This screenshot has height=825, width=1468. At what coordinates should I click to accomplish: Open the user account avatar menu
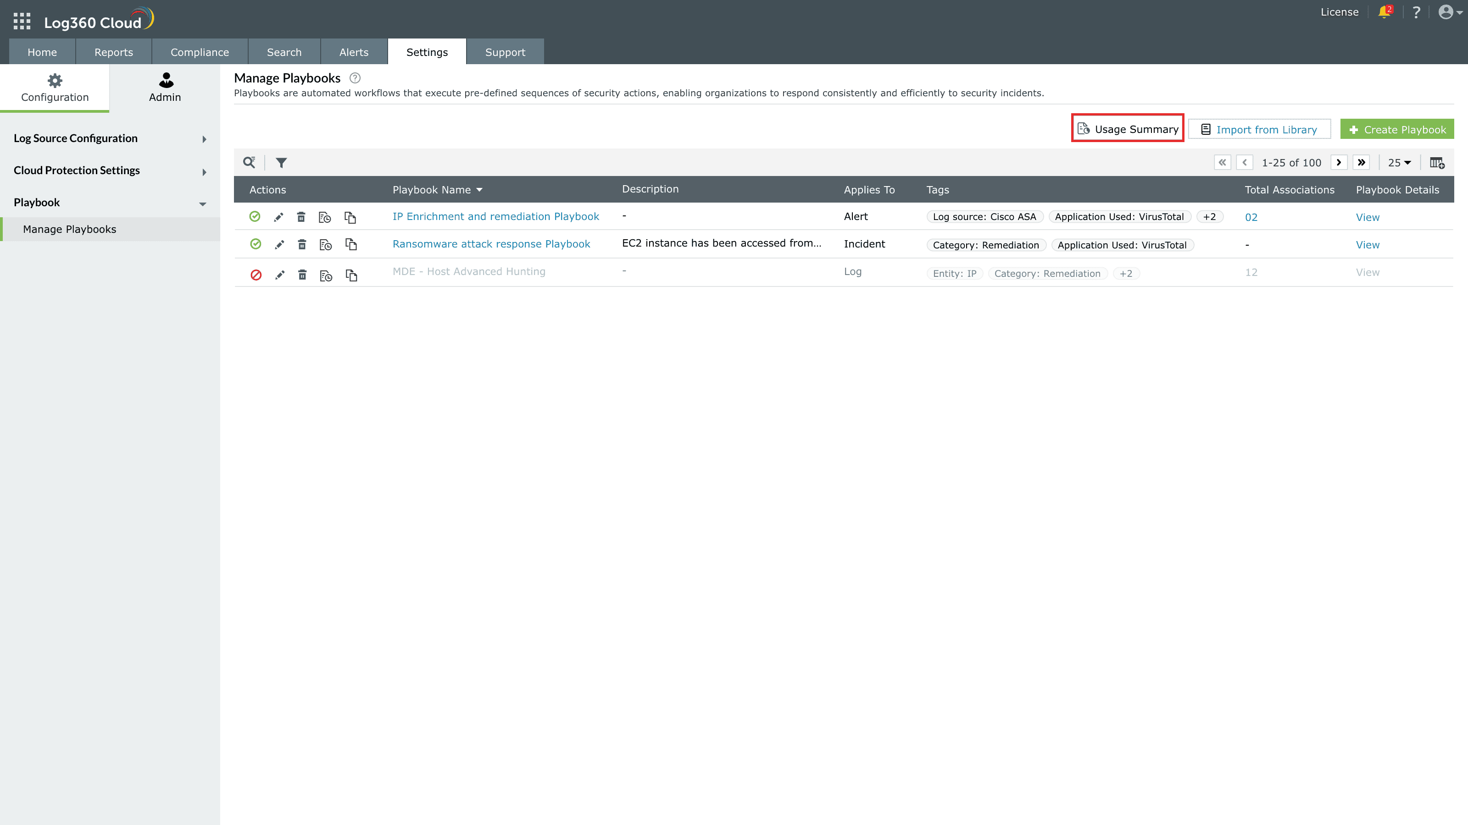tap(1450, 12)
